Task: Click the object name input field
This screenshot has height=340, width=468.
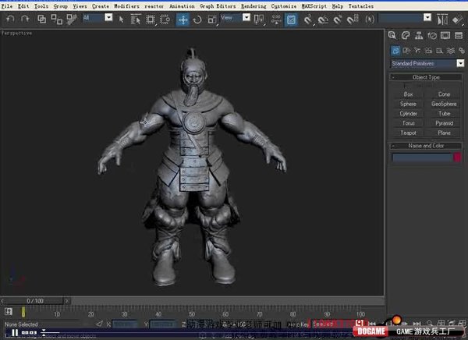Action: (x=420, y=157)
